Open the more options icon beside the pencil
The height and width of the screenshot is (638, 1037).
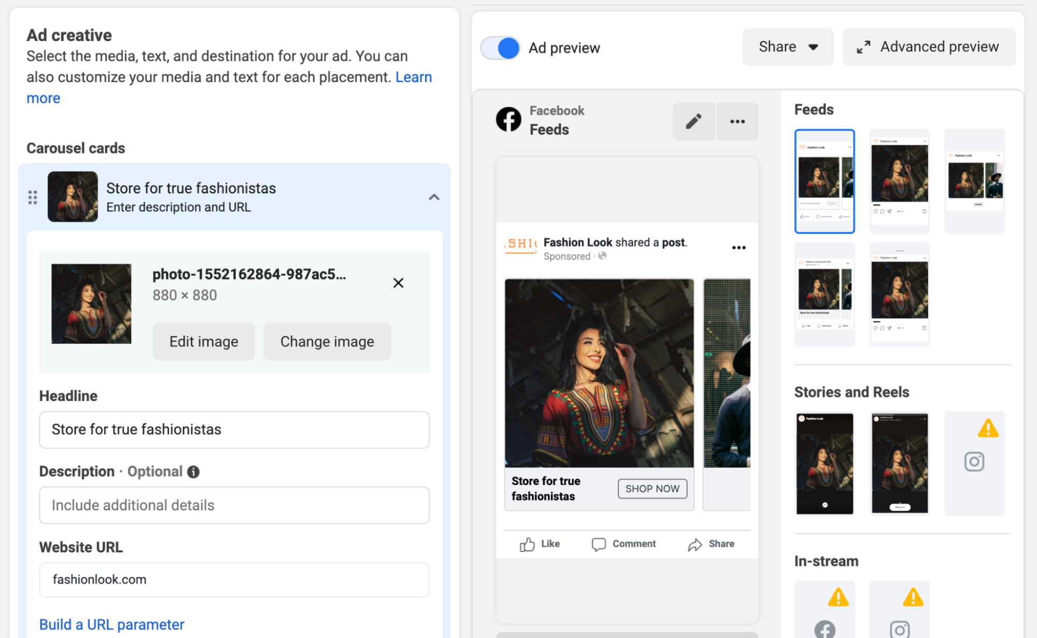tap(737, 121)
